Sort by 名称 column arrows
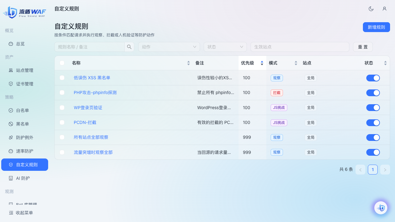This screenshot has width=395, height=222. 189,63
